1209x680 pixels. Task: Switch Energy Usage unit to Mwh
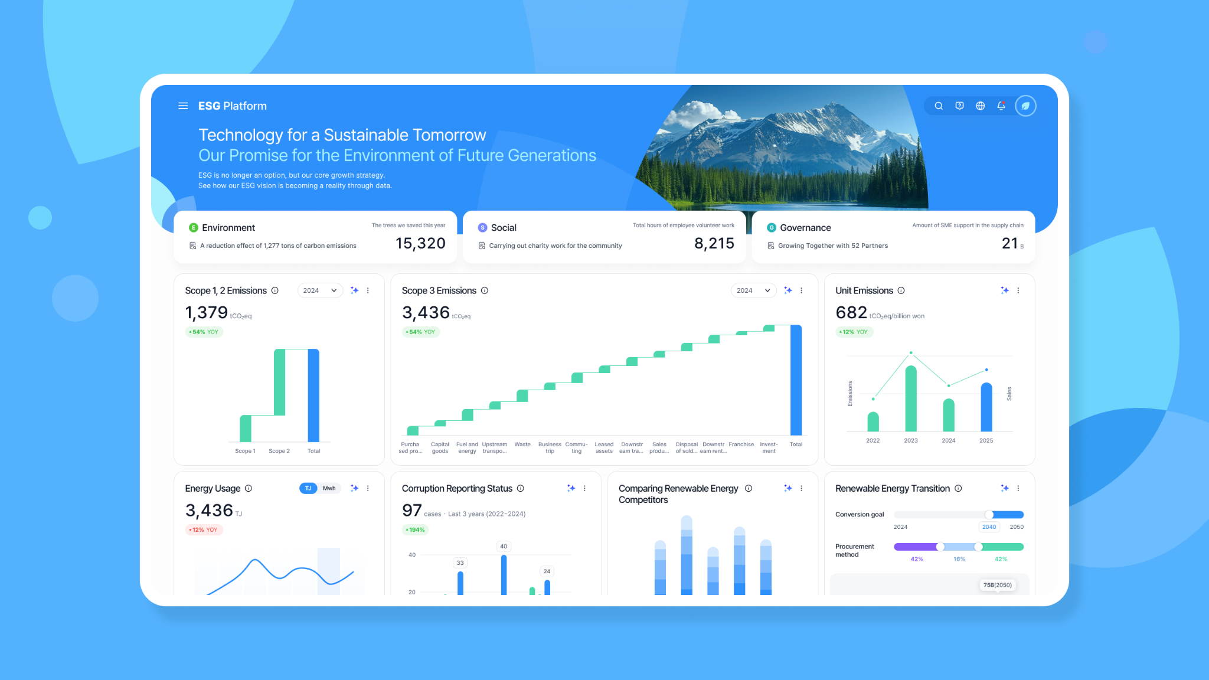pyautogui.click(x=329, y=488)
